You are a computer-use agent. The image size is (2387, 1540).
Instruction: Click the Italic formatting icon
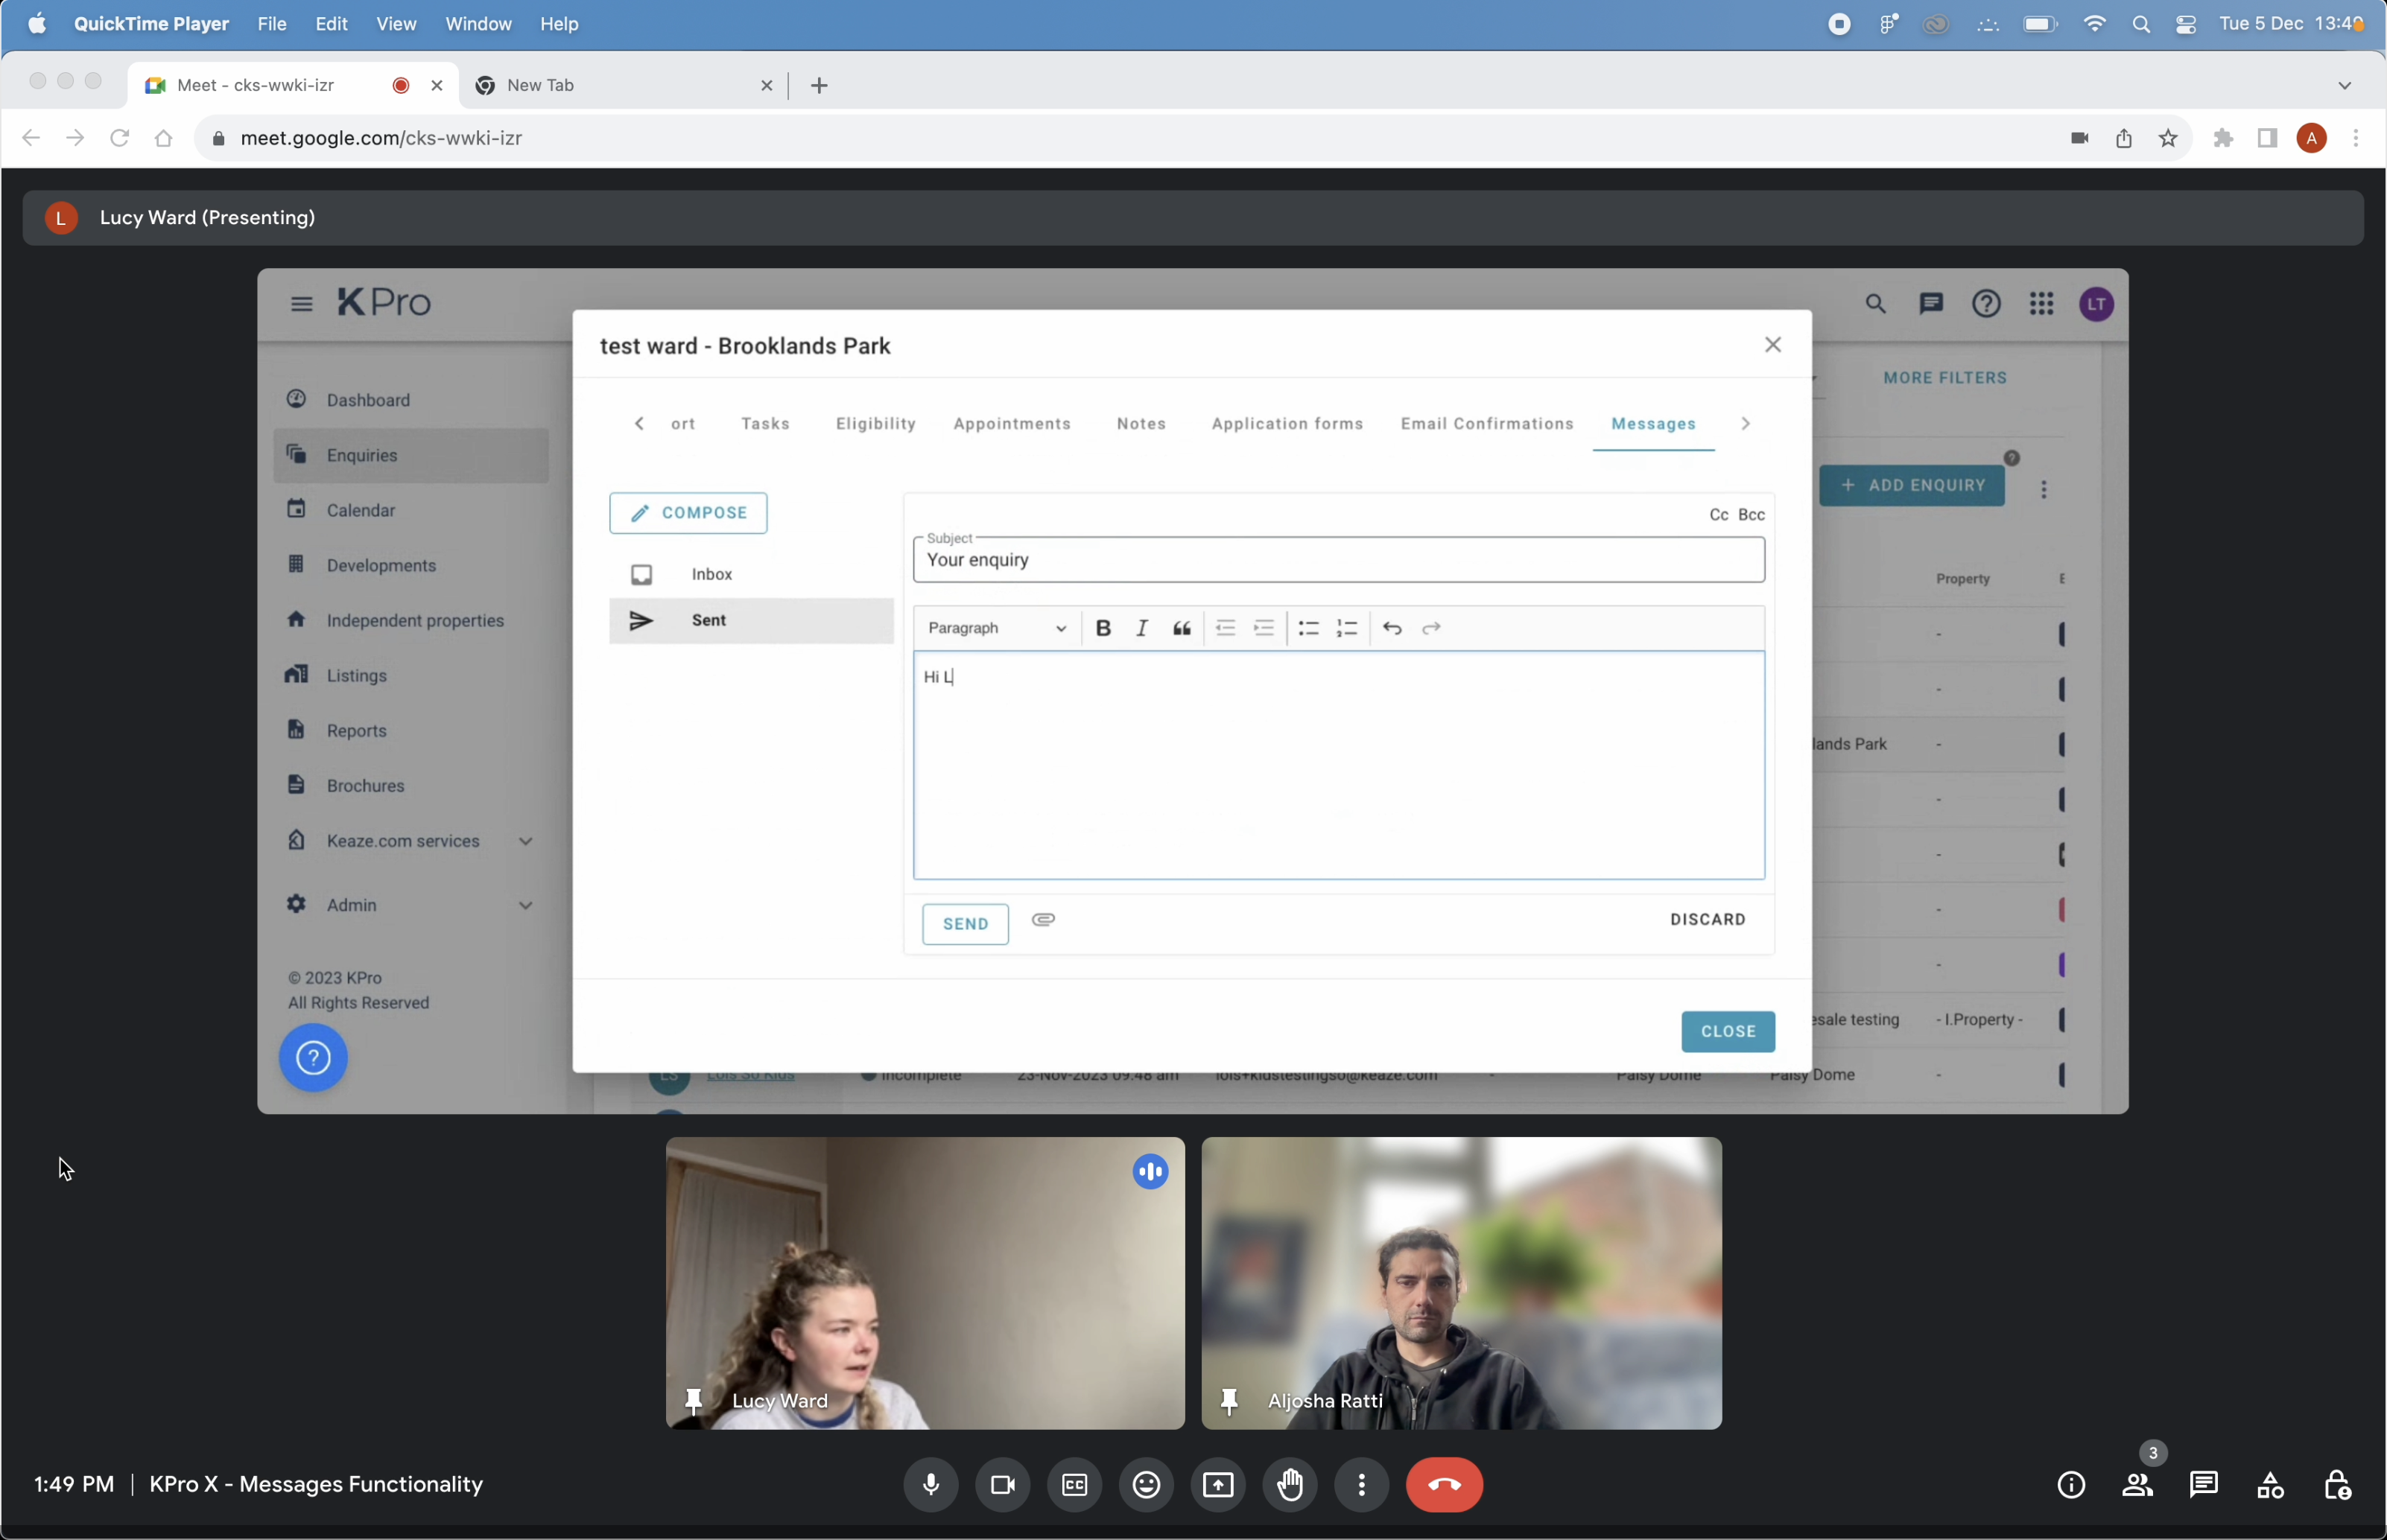[x=1141, y=628]
